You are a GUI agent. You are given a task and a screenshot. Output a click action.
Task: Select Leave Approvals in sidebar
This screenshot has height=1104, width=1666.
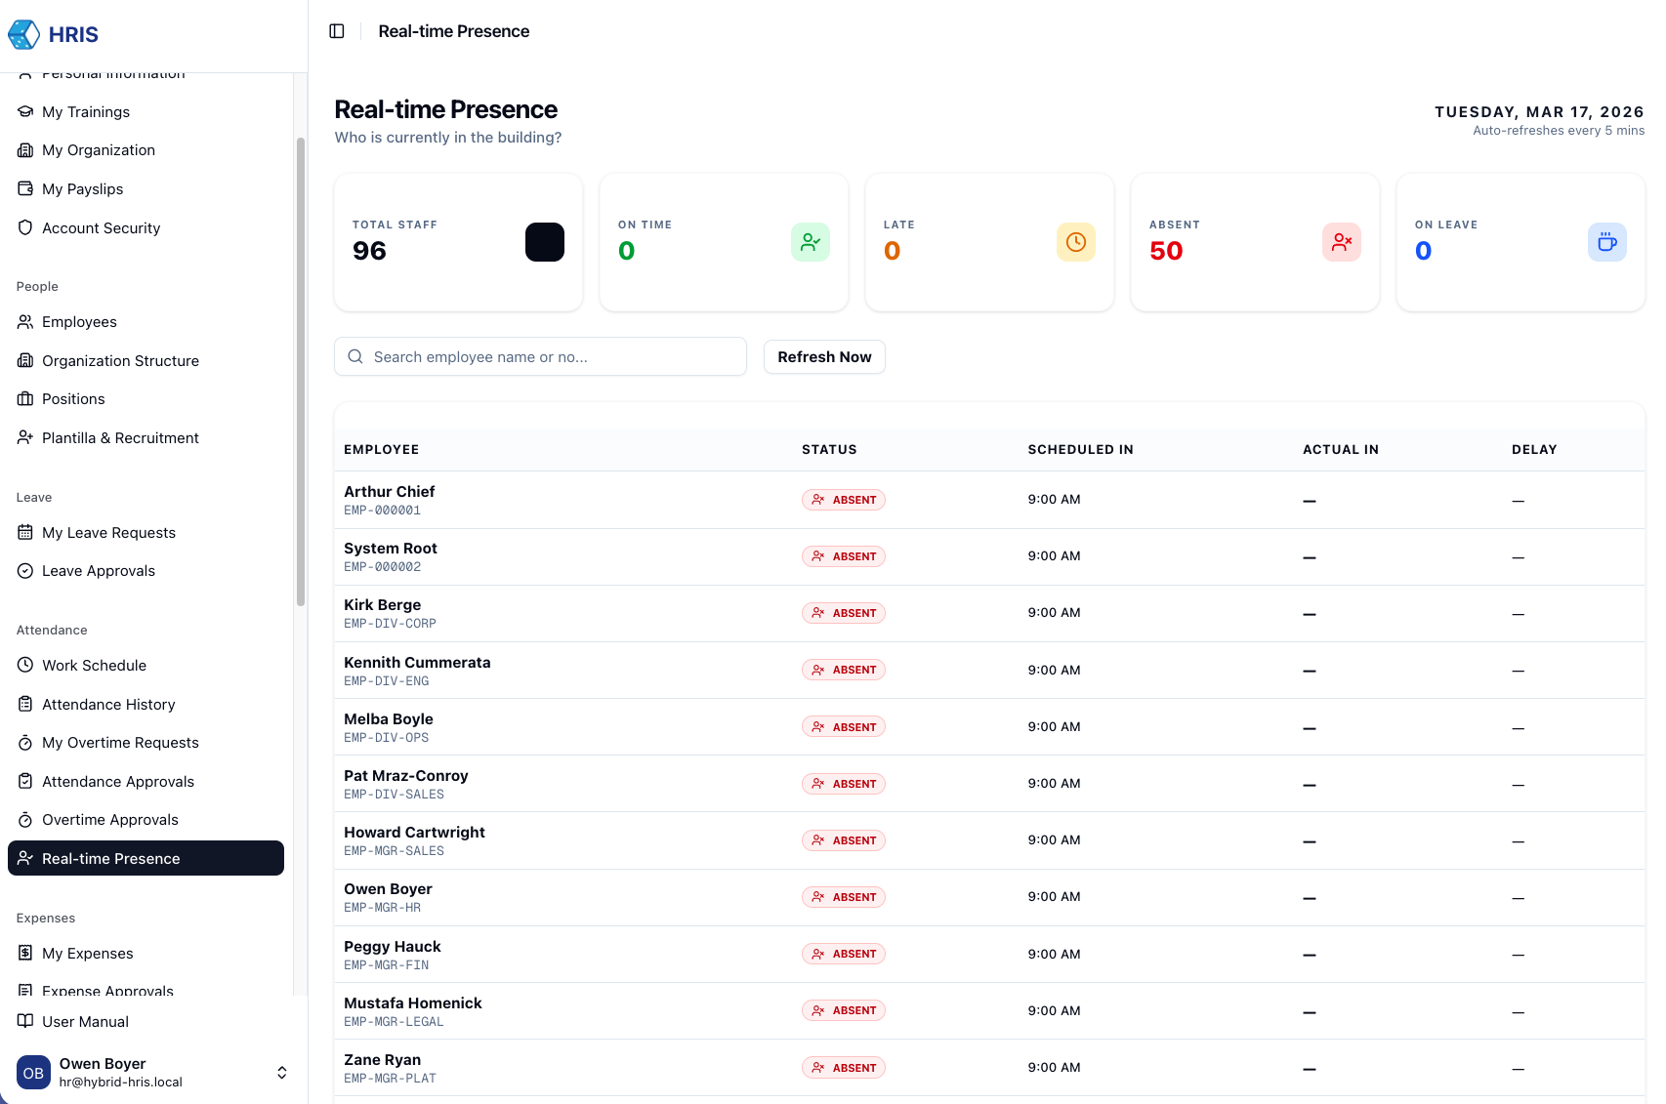click(98, 571)
